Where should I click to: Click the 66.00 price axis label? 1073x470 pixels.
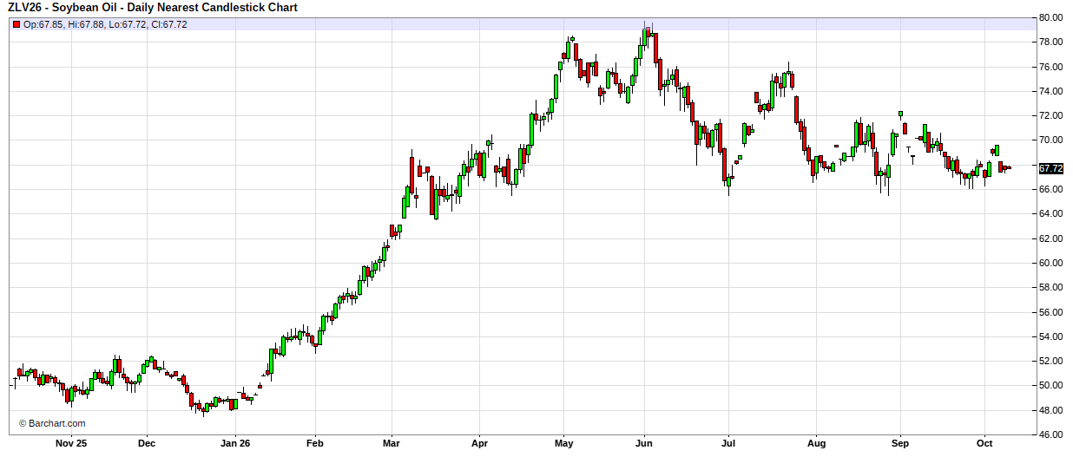tap(1050, 189)
